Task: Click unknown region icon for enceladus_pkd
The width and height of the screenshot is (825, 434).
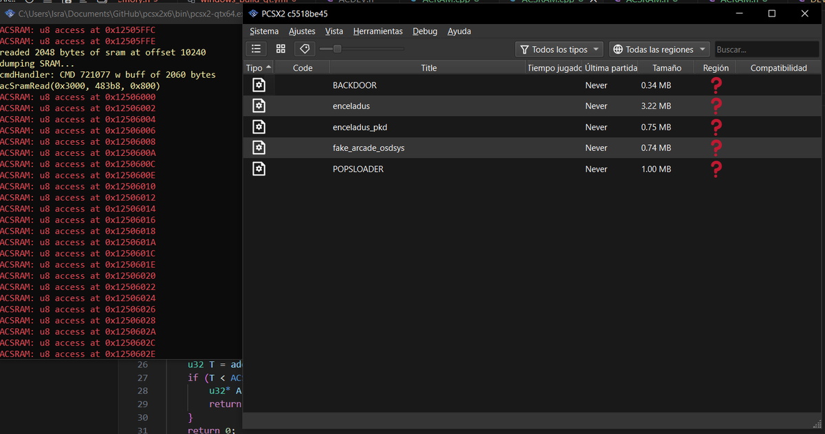Action: pyautogui.click(x=716, y=127)
